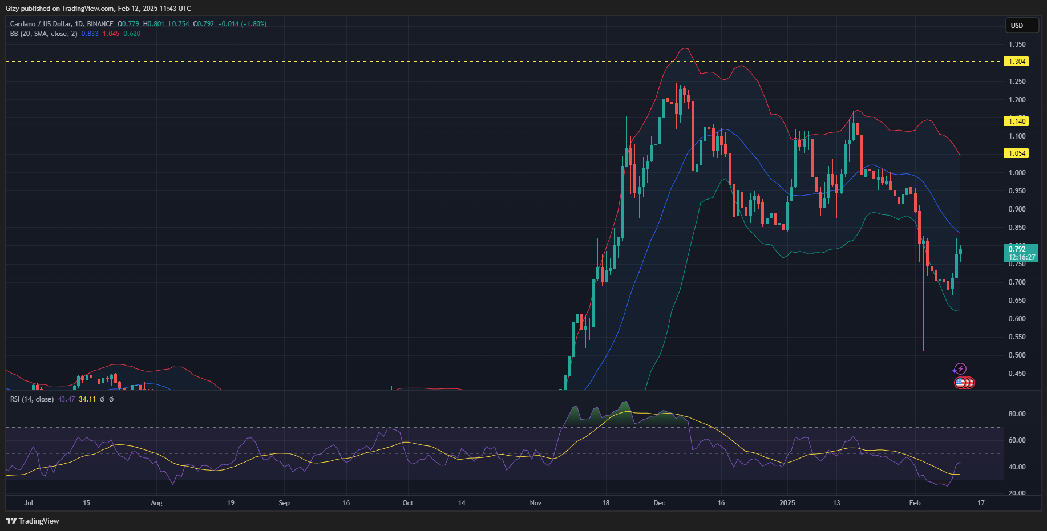This screenshot has height=531, width=1047.
Task: Click 20.00 on the RSI scale
Action: click(x=1017, y=493)
